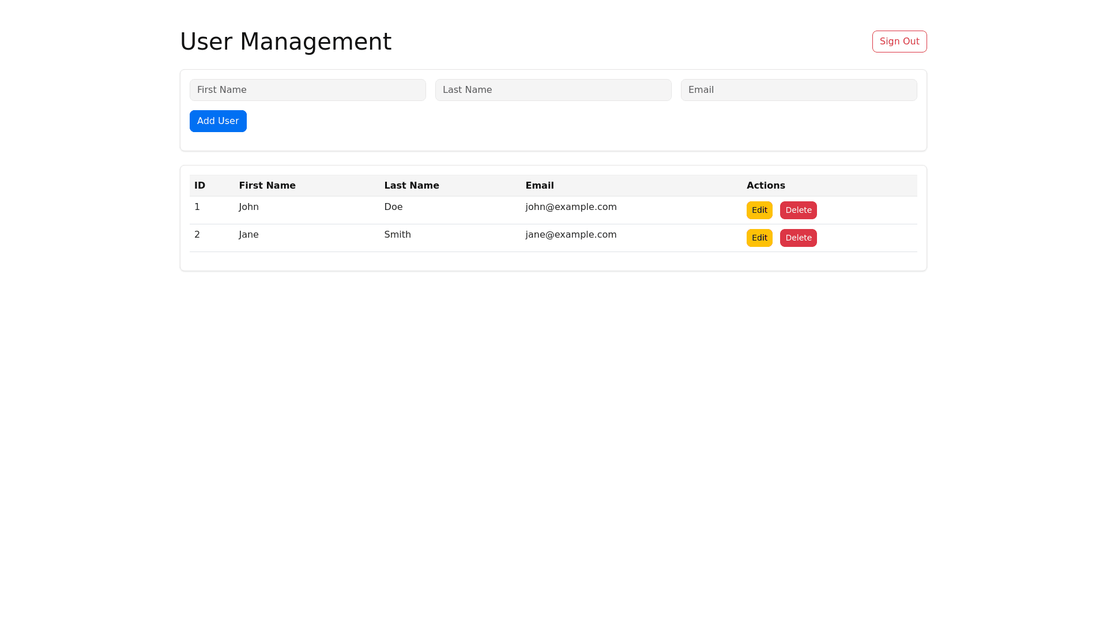Click the First Name column header
The image size is (1107, 623).
pyautogui.click(x=267, y=186)
